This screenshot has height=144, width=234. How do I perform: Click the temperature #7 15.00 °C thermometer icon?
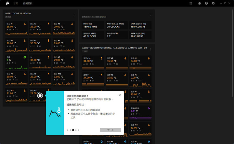pos(149,92)
